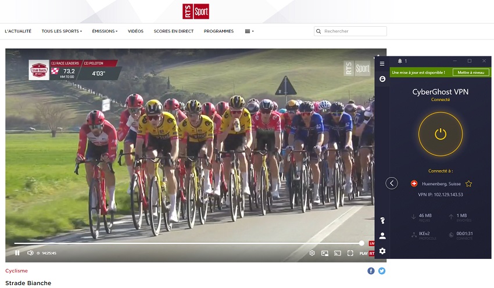Open CyberGhost settings gear
This screenshot has height=288, width=494.
pos(382,251)
